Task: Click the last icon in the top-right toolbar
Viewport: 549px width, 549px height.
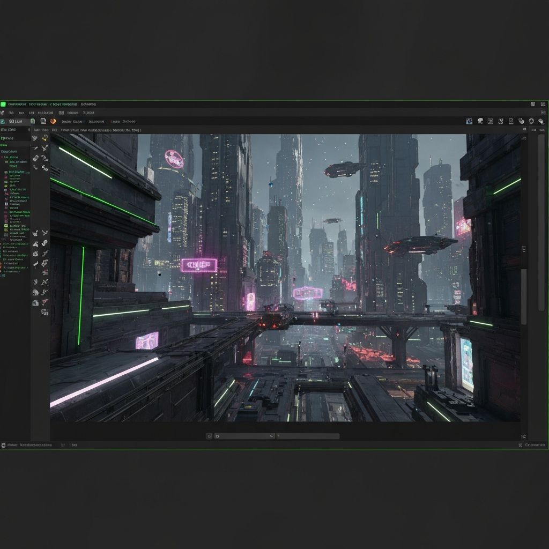Action: click(x=541, y=121)
